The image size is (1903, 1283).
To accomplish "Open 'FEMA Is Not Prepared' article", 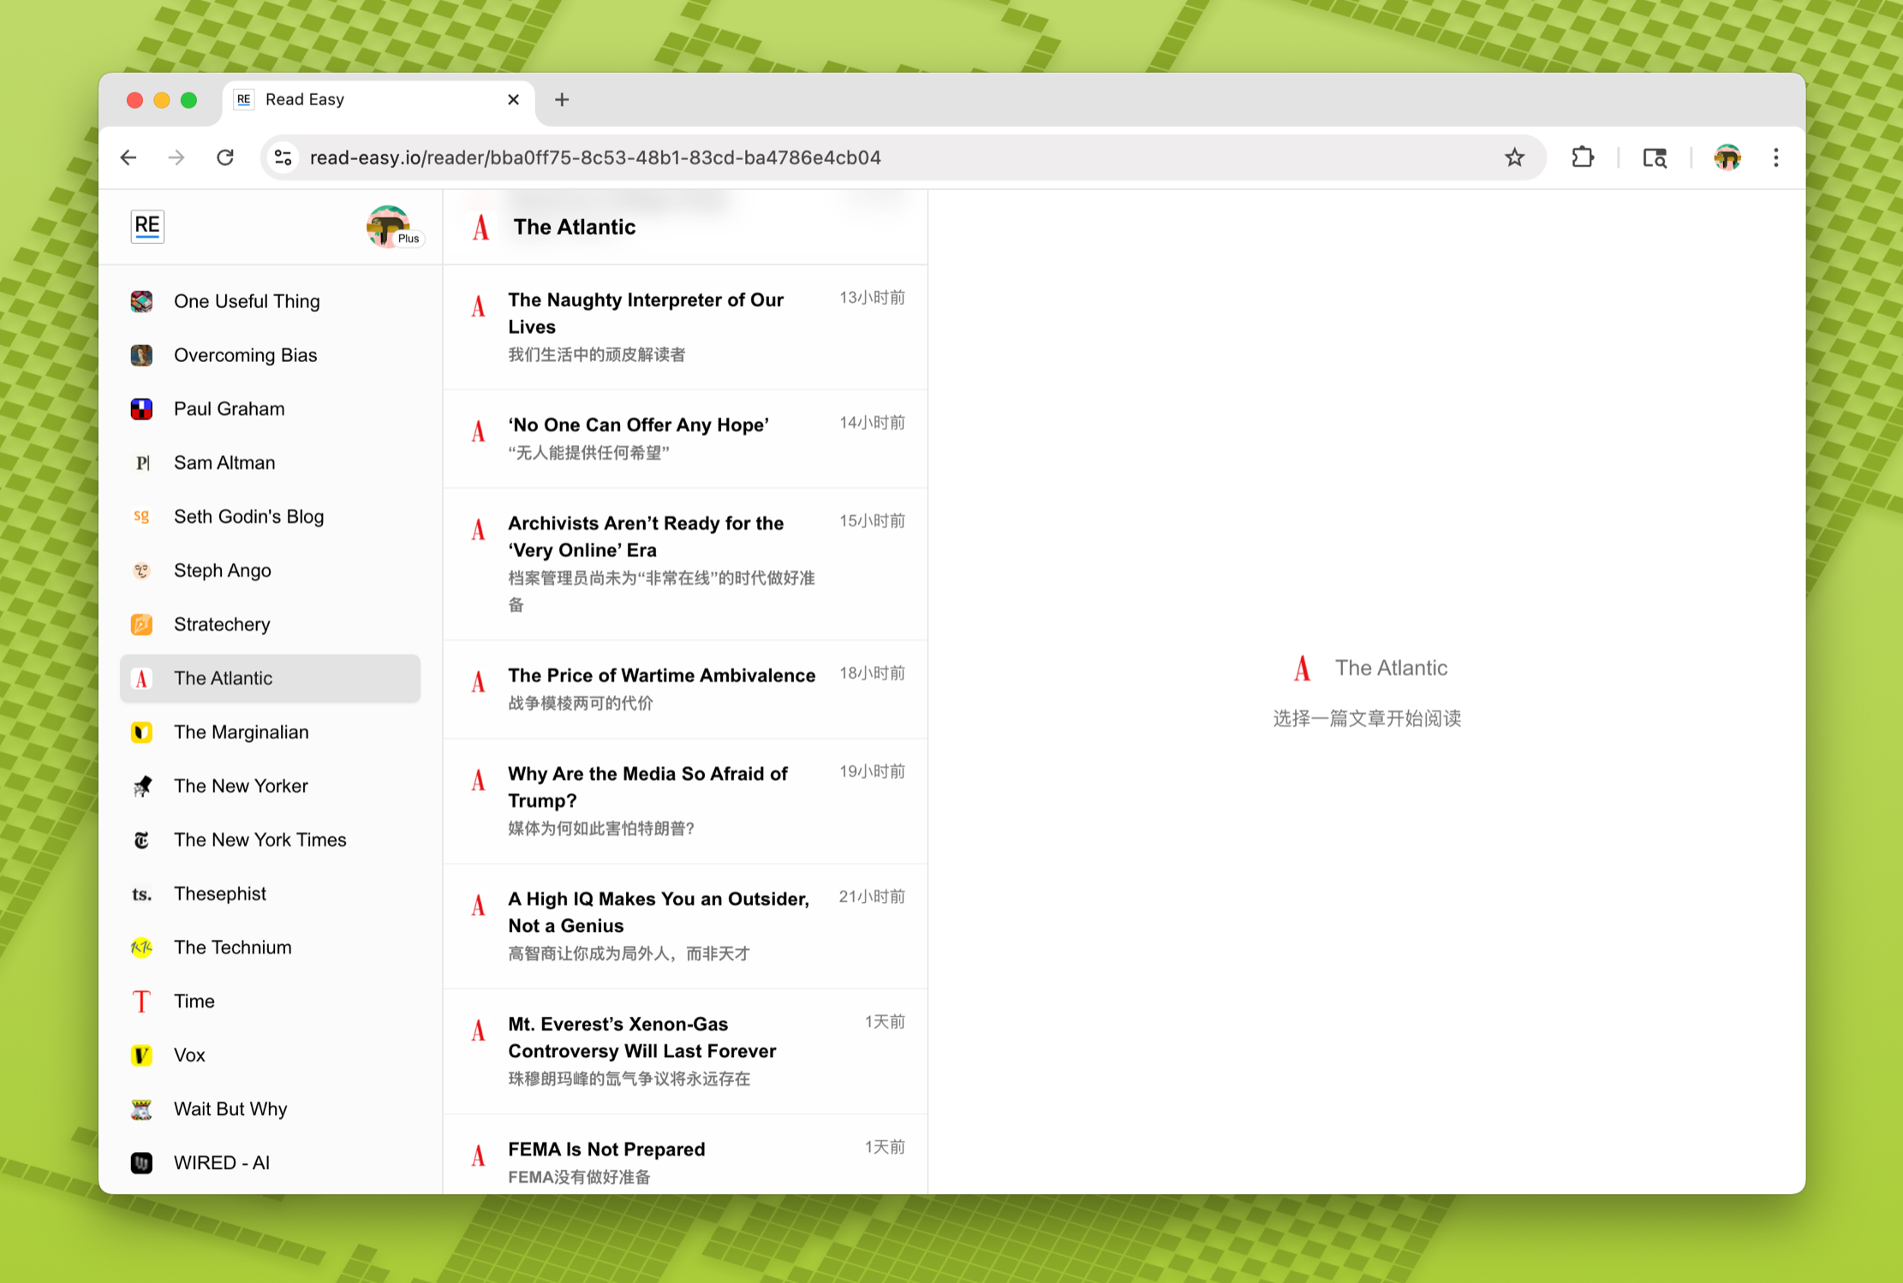I will click(x=685, y=1155).
